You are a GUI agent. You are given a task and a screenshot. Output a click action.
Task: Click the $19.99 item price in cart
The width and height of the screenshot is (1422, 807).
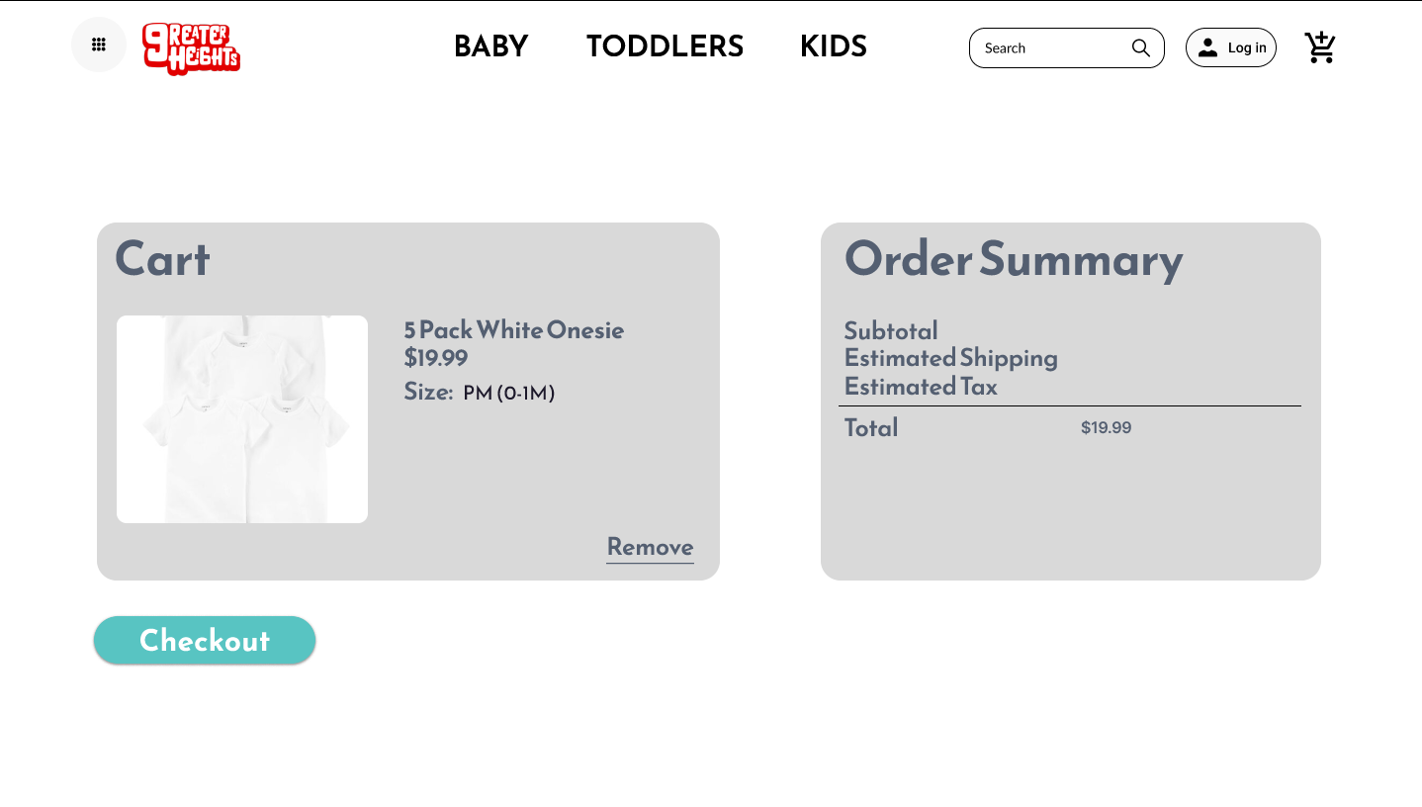[x=436, y=358]
